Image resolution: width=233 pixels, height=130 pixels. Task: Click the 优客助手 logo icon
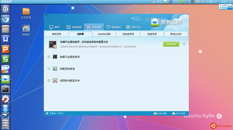coord(155,22)
